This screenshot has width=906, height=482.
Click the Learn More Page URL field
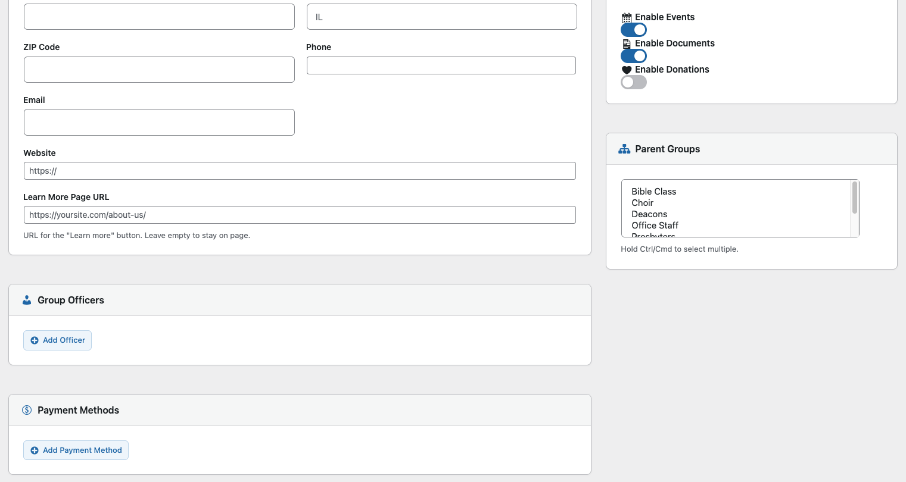[300, 215]
